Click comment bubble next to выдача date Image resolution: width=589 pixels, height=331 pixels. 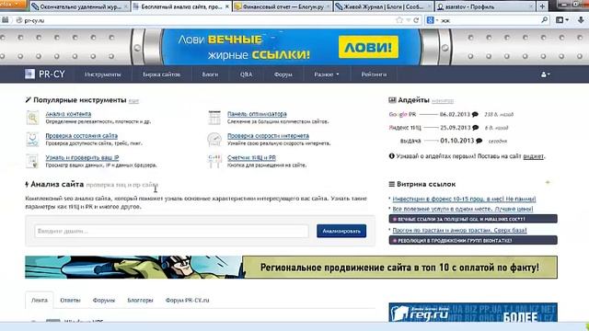[x=479, y=141]
